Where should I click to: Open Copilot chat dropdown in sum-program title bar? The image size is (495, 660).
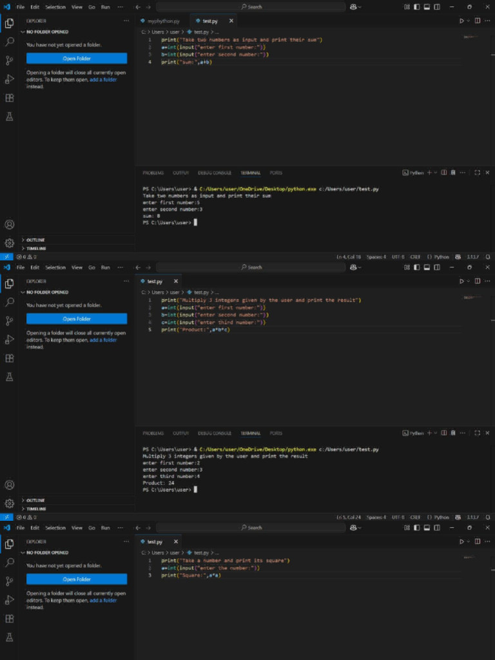(x=360, y=7)
